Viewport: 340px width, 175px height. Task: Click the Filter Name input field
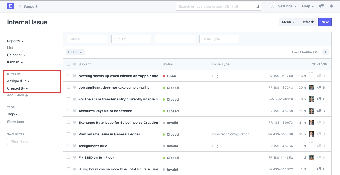coord(33,141)
